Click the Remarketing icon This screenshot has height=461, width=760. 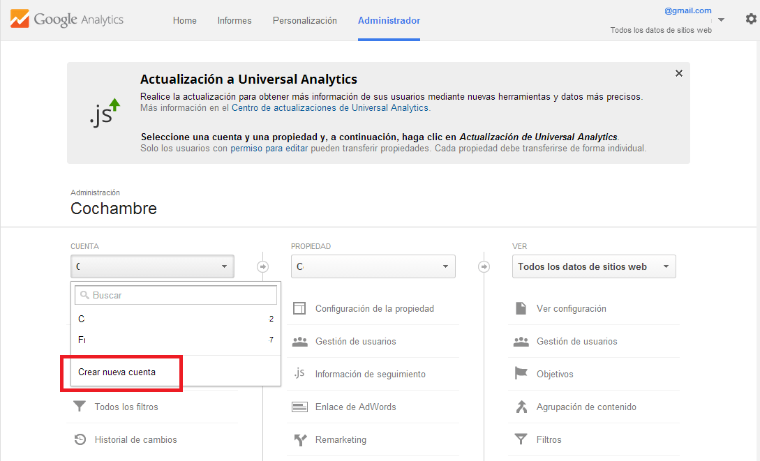pos(301,439)
